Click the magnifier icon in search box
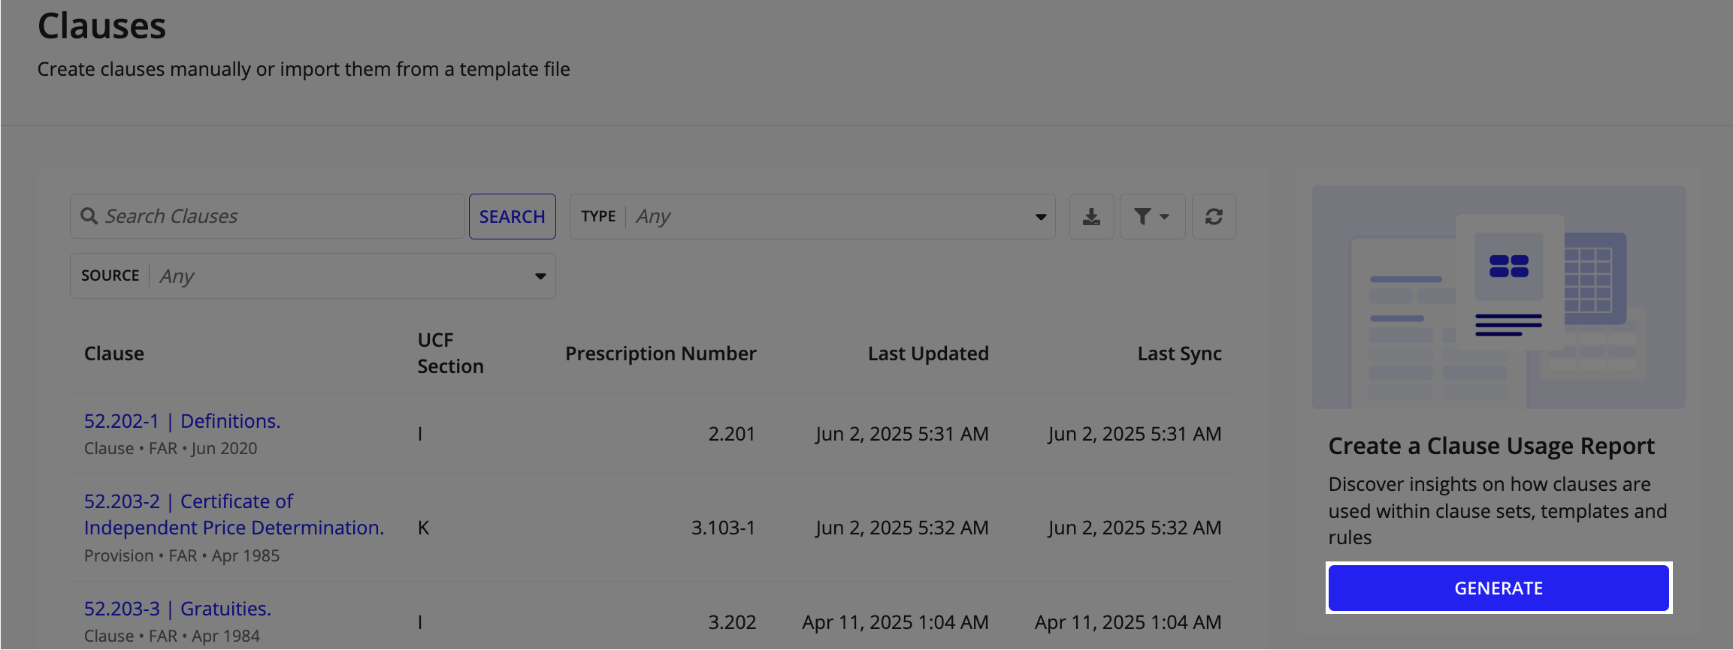This screenshot has width=1733, height=650. (x=89, y=216)
